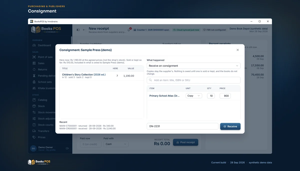The image size is (300, 171).
Task: Open the Pending deliveries hourglass icon
Action: pyautogui.click(x=34, y=76)
